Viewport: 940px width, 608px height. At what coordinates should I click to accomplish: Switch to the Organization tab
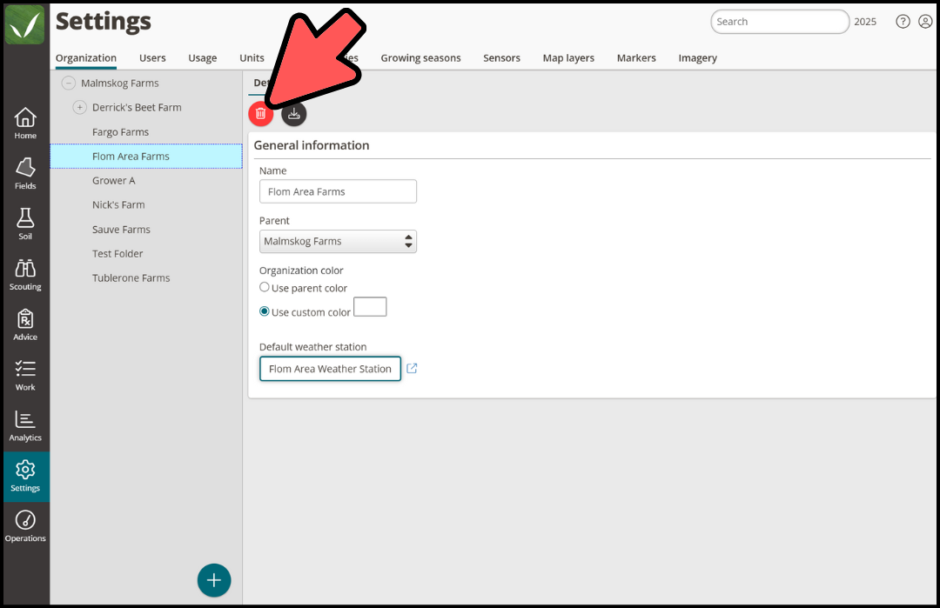click(x=86, y=58)
